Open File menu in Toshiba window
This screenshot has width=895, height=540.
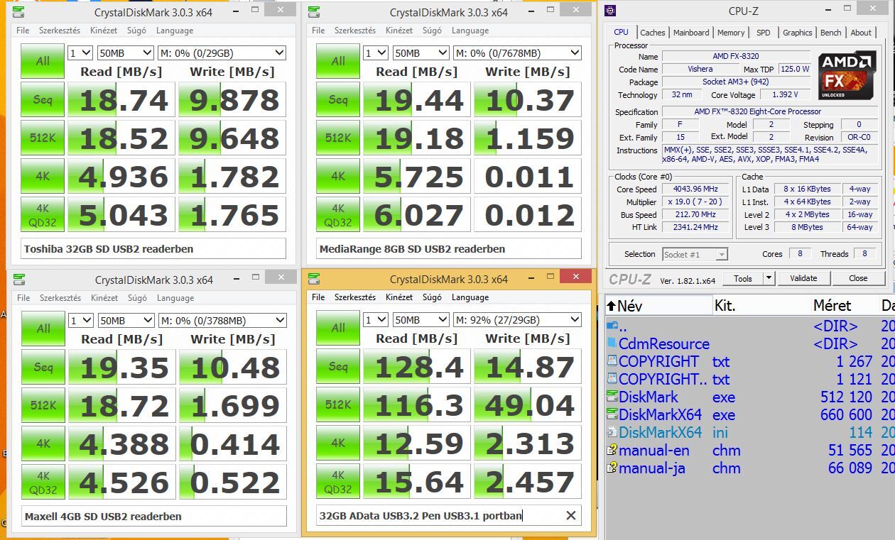[23, 31]
